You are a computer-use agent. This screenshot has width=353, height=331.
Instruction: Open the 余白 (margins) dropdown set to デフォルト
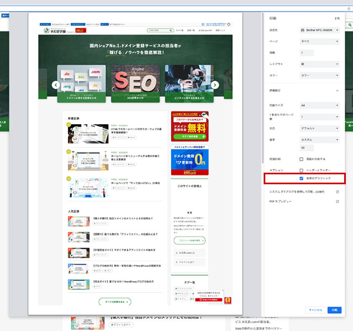pyautogui.click(x=320, y=129)
